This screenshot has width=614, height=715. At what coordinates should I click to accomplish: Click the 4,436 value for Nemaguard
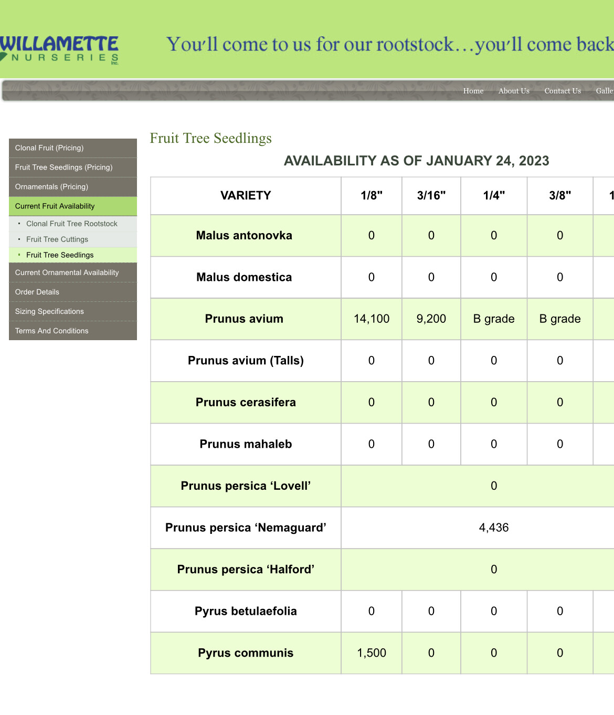[494, 528]
